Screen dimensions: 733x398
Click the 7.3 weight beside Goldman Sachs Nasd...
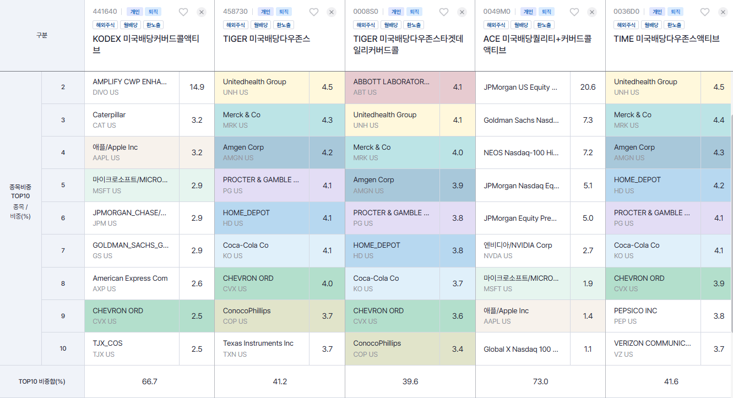point(588,120)
